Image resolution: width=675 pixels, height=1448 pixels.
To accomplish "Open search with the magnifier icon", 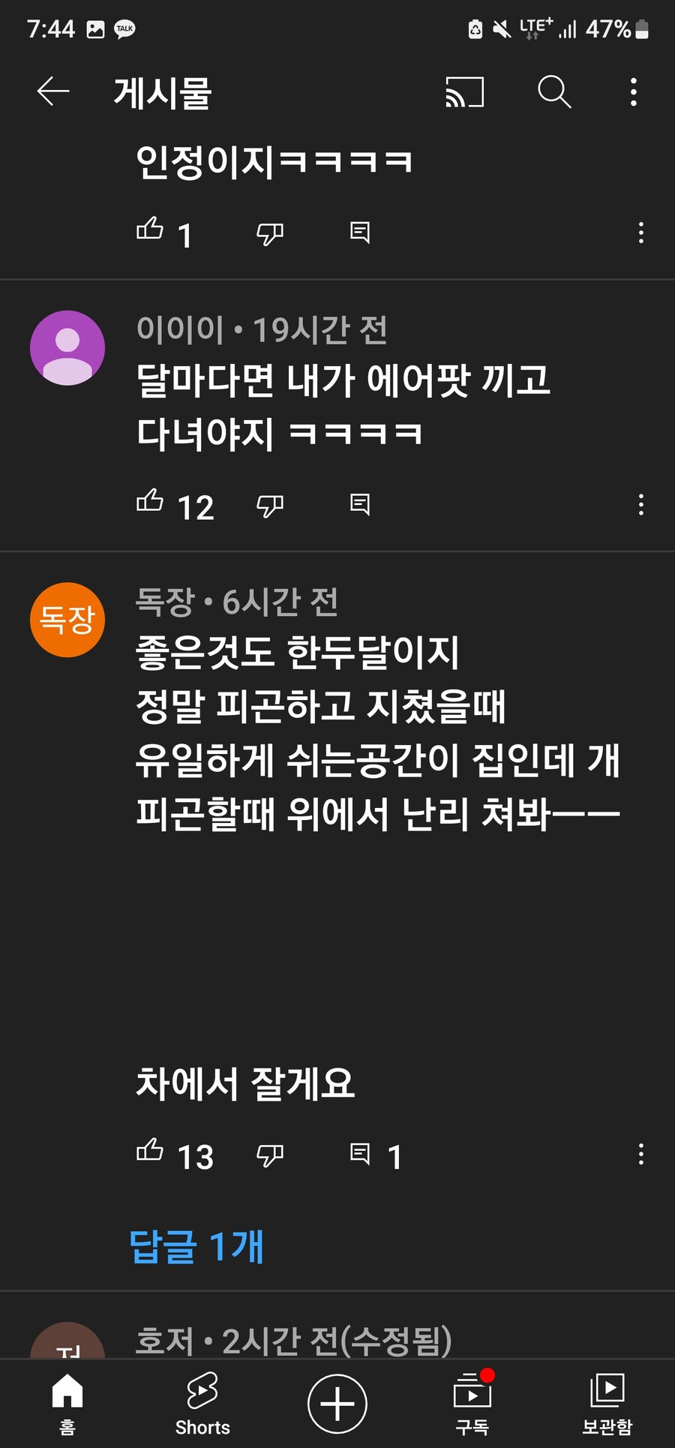I will (x=555, y=92).
